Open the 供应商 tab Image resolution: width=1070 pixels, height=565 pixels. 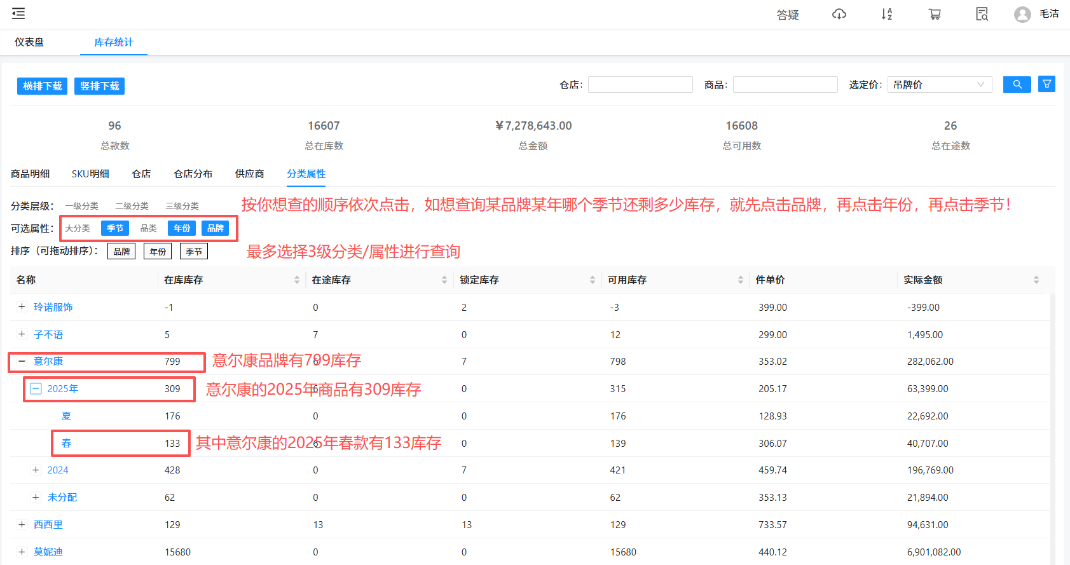click(249, 174)
